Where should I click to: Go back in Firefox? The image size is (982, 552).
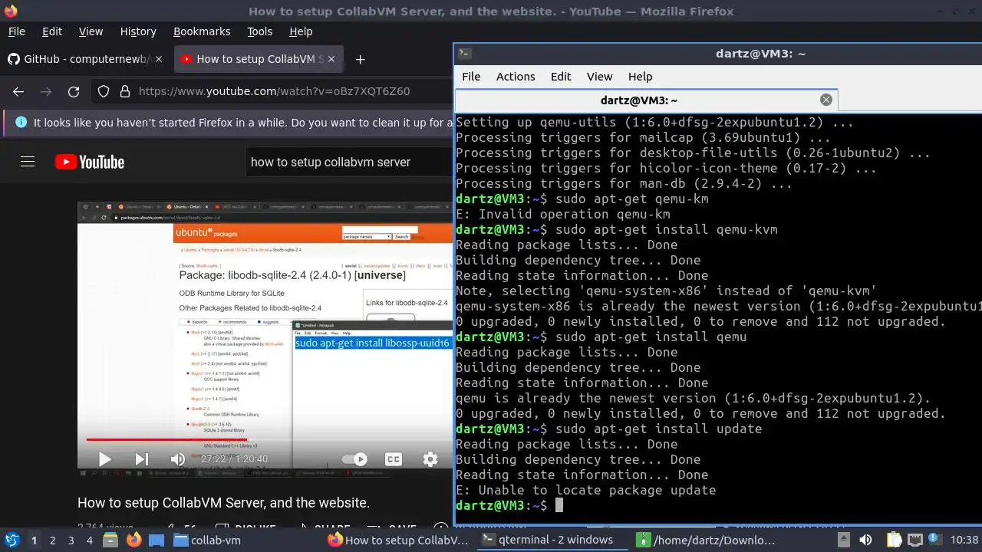click(x=18, y=91)
